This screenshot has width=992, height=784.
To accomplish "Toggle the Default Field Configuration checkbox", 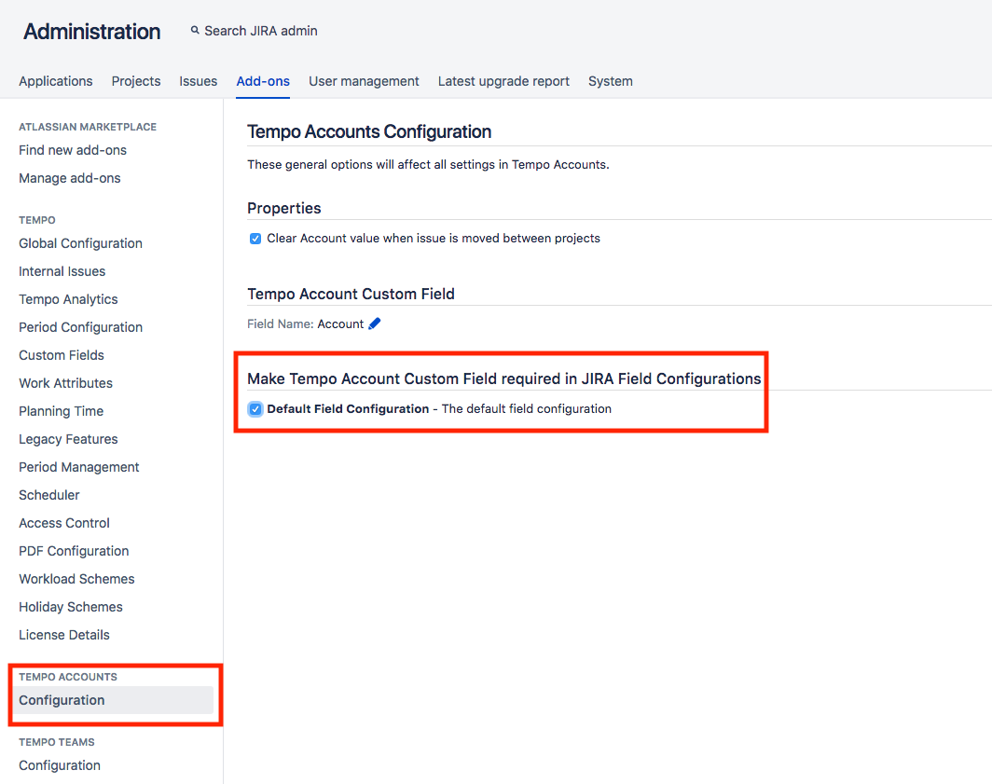I will tap(255, 409).
